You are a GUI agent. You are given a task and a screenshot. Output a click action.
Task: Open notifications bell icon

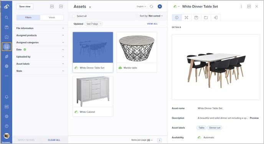[7, 97]
